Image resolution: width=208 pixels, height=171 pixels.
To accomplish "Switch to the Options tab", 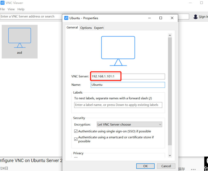I will tap(86, 28).
